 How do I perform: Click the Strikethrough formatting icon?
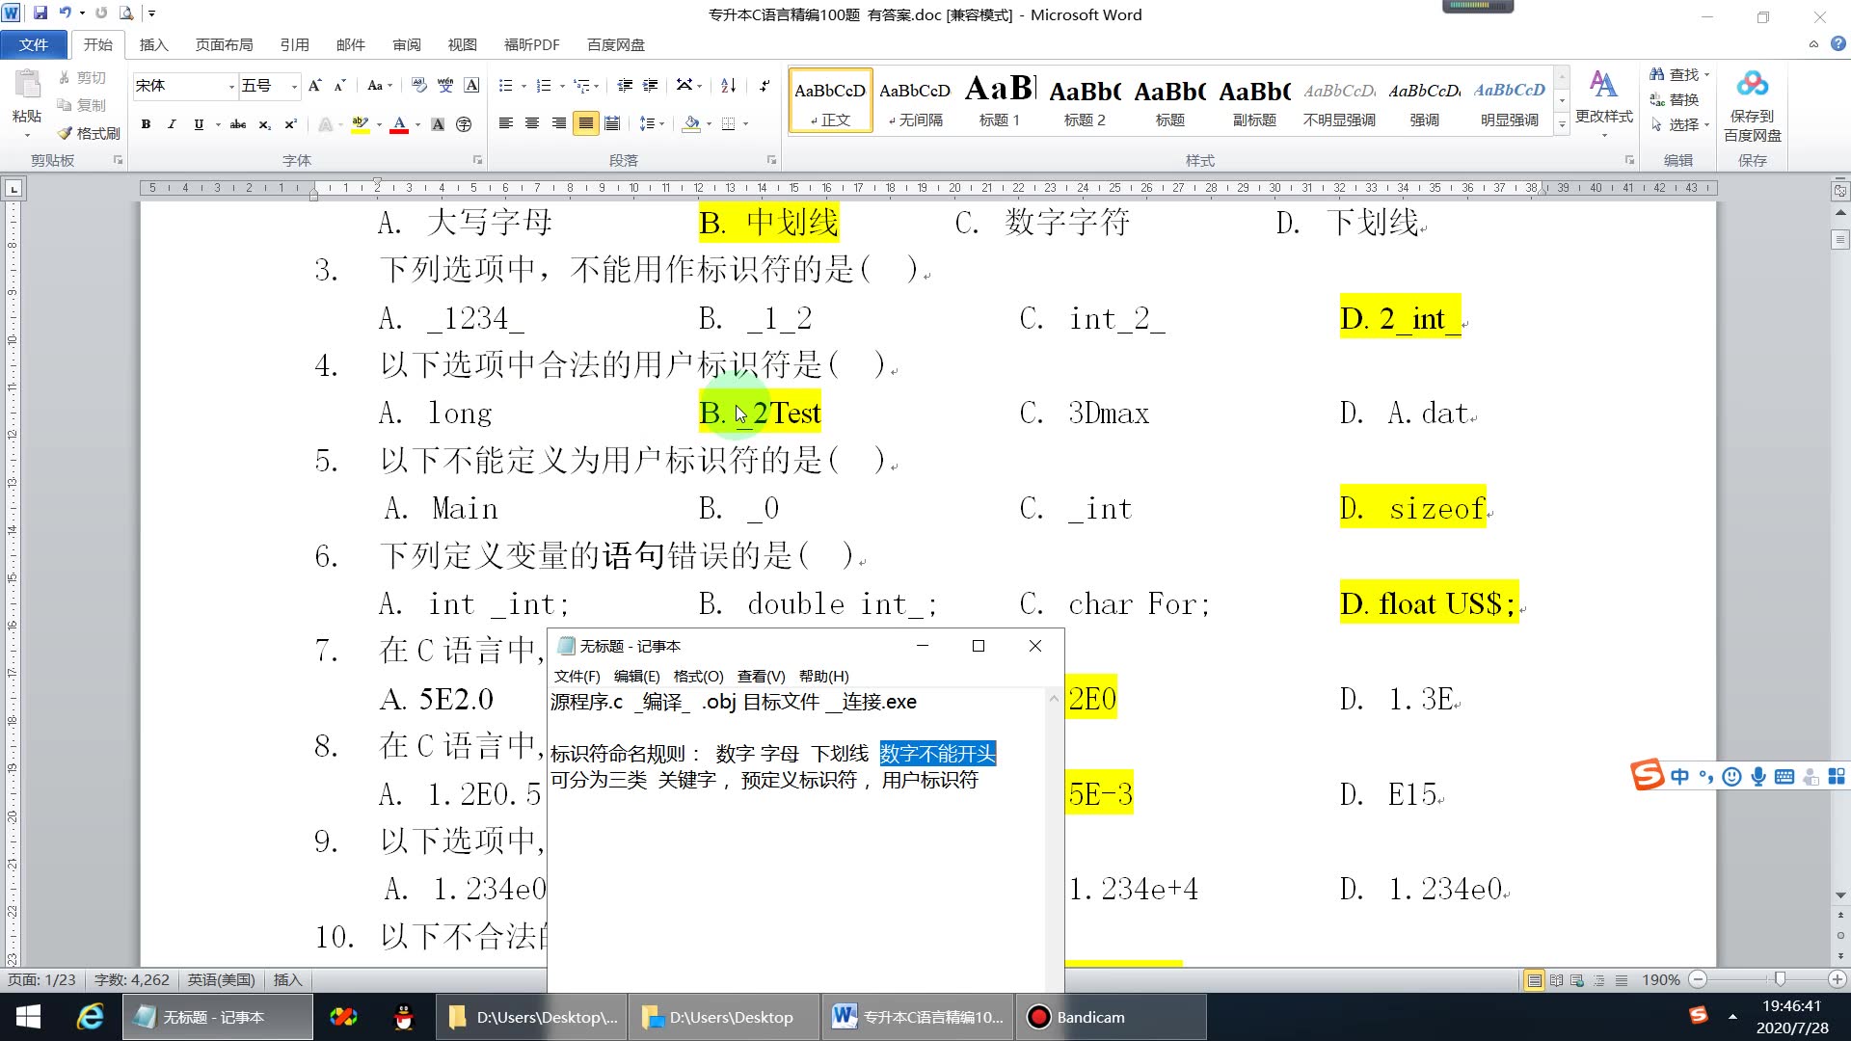click(237, 124)
